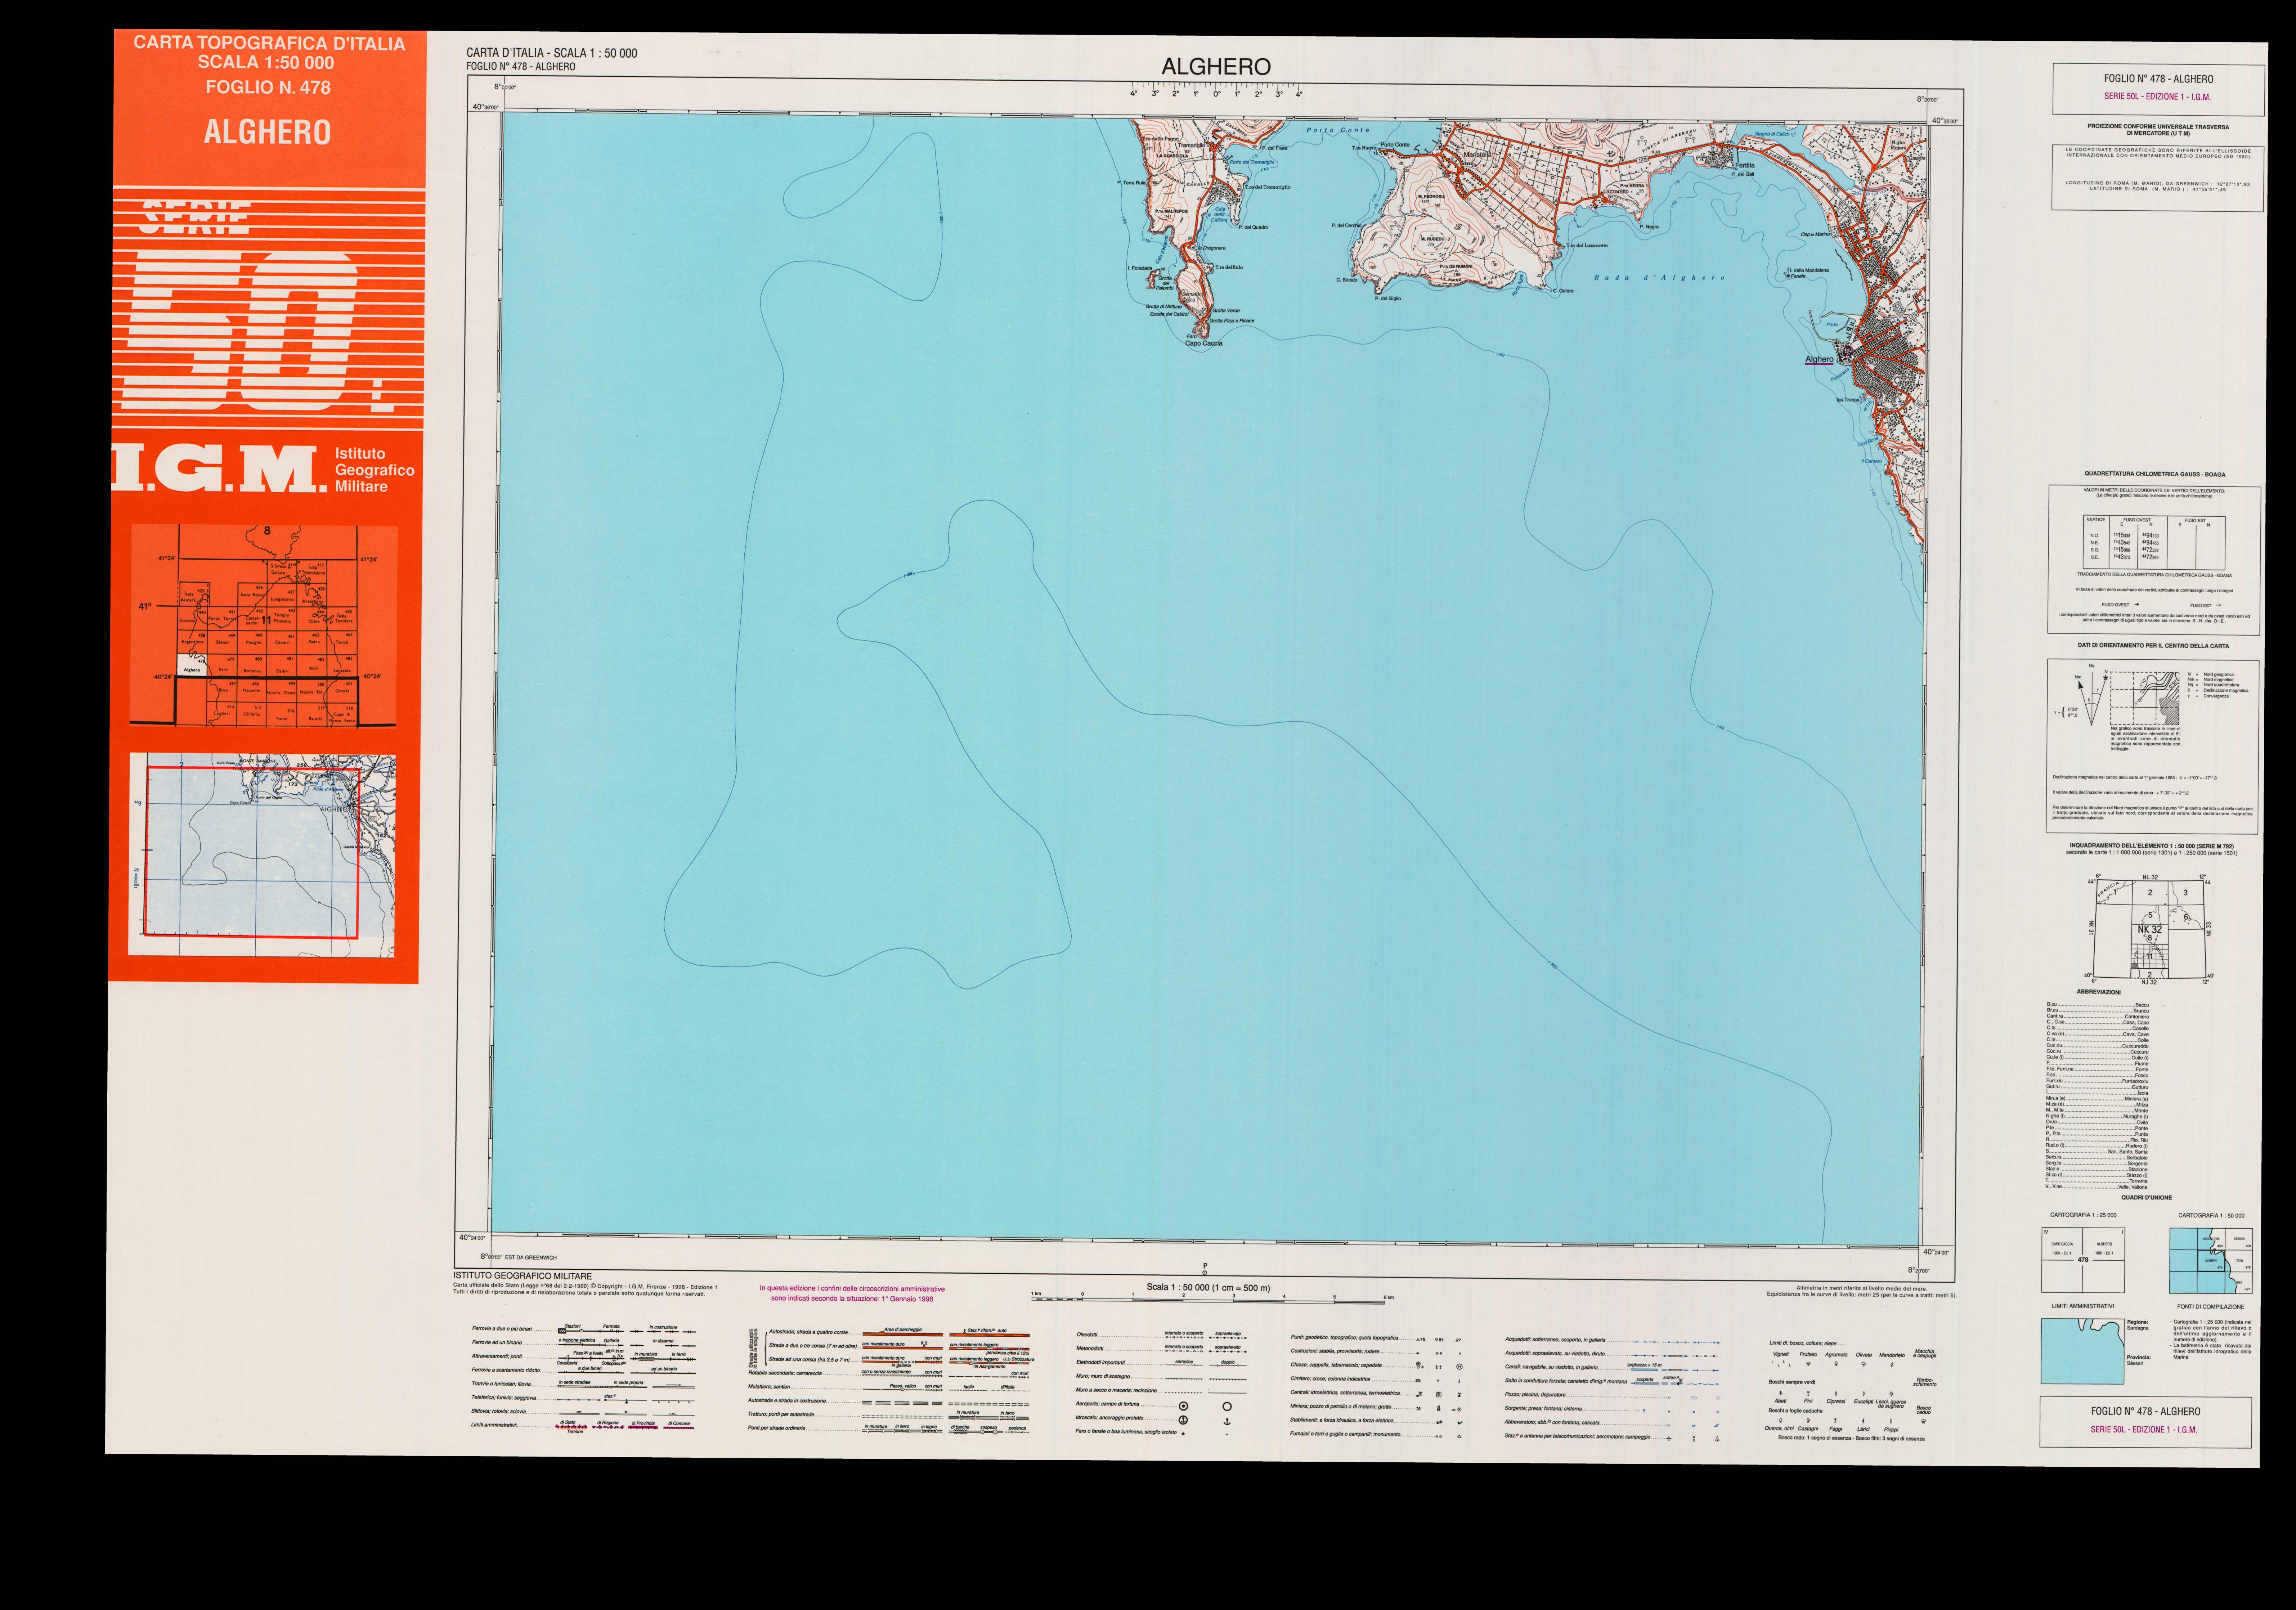The image size is (2296, 1610).
Task: Click the Fanale marker at I. della Maddalena
Action: pos(1787,276)
